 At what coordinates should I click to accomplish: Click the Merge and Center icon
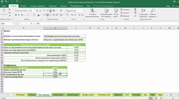coord(61,15)
